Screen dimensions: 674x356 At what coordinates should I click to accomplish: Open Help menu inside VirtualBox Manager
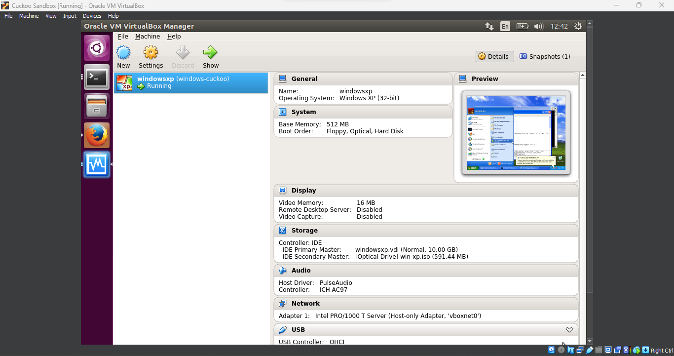coord(174,37)
